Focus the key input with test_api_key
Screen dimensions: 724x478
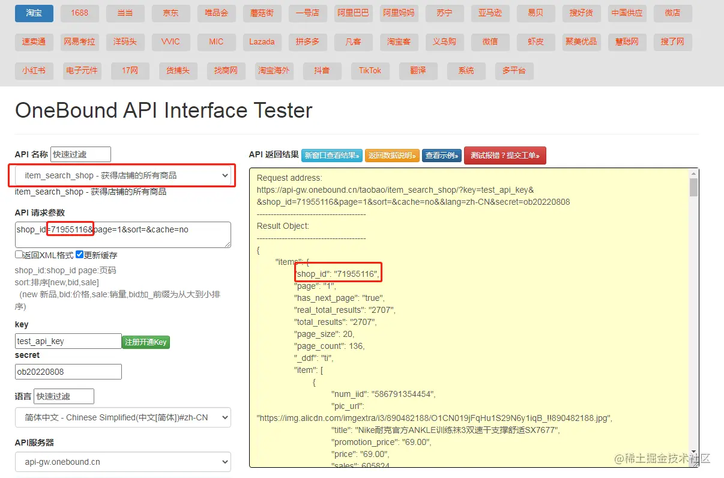[68, 341]
